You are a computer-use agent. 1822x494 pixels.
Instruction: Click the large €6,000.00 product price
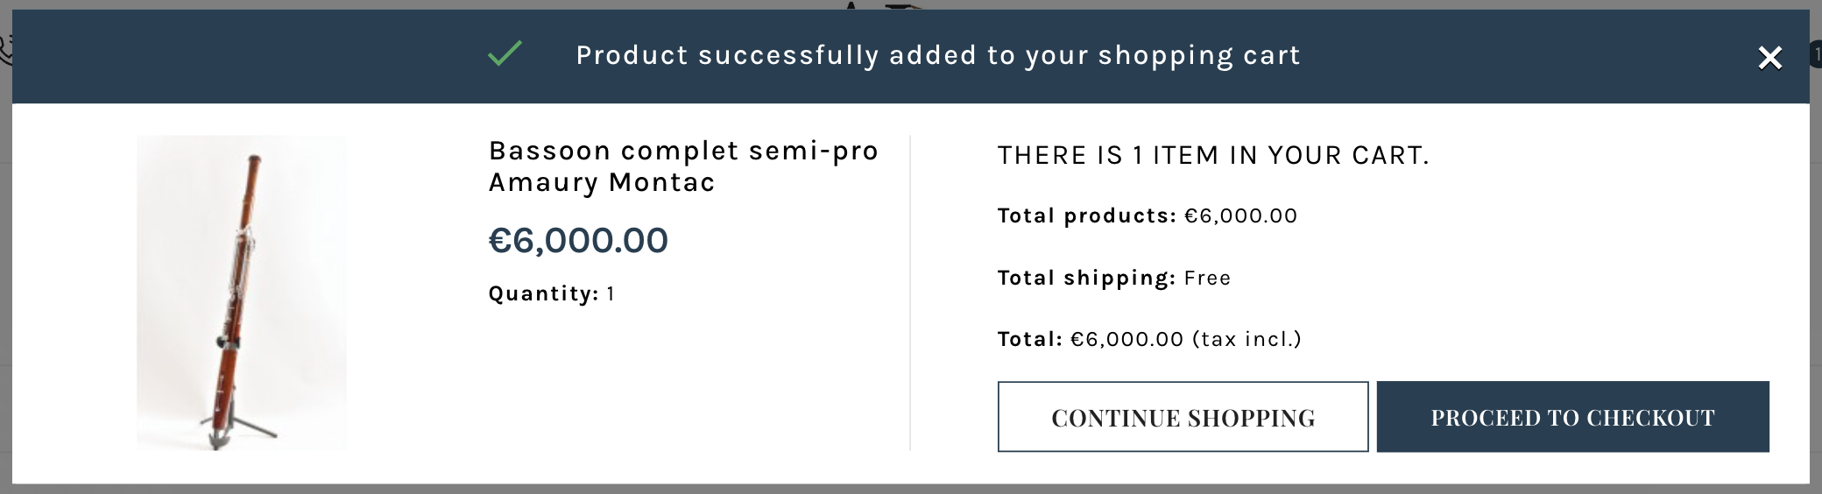click(578, 240)
